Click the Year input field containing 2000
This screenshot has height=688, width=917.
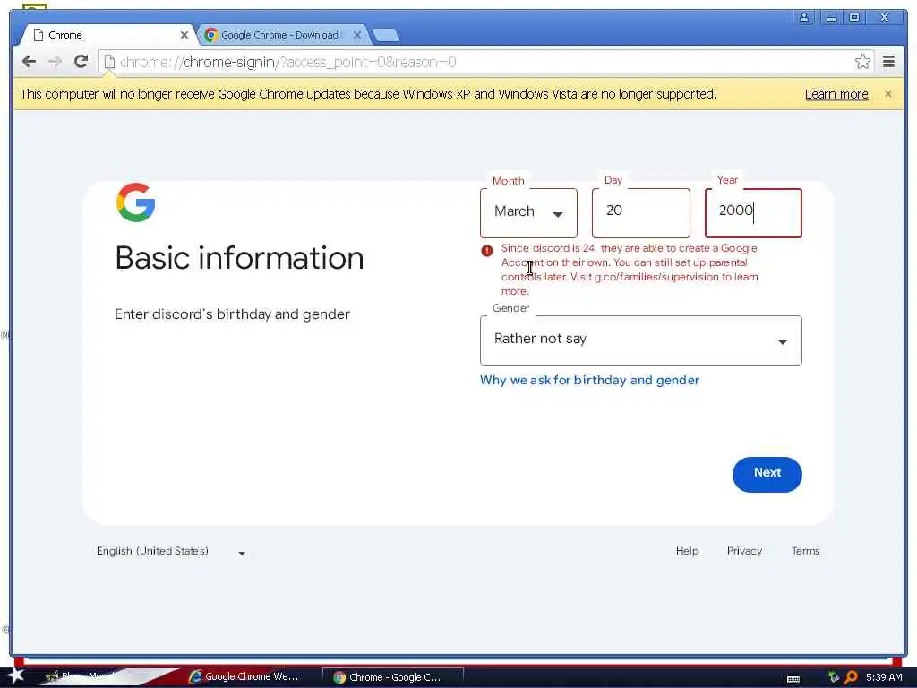[753, 213]
